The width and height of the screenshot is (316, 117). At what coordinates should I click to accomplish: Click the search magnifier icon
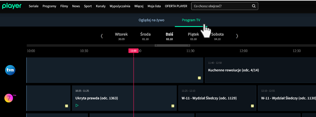pyautogui.click(x=253, y=6)
